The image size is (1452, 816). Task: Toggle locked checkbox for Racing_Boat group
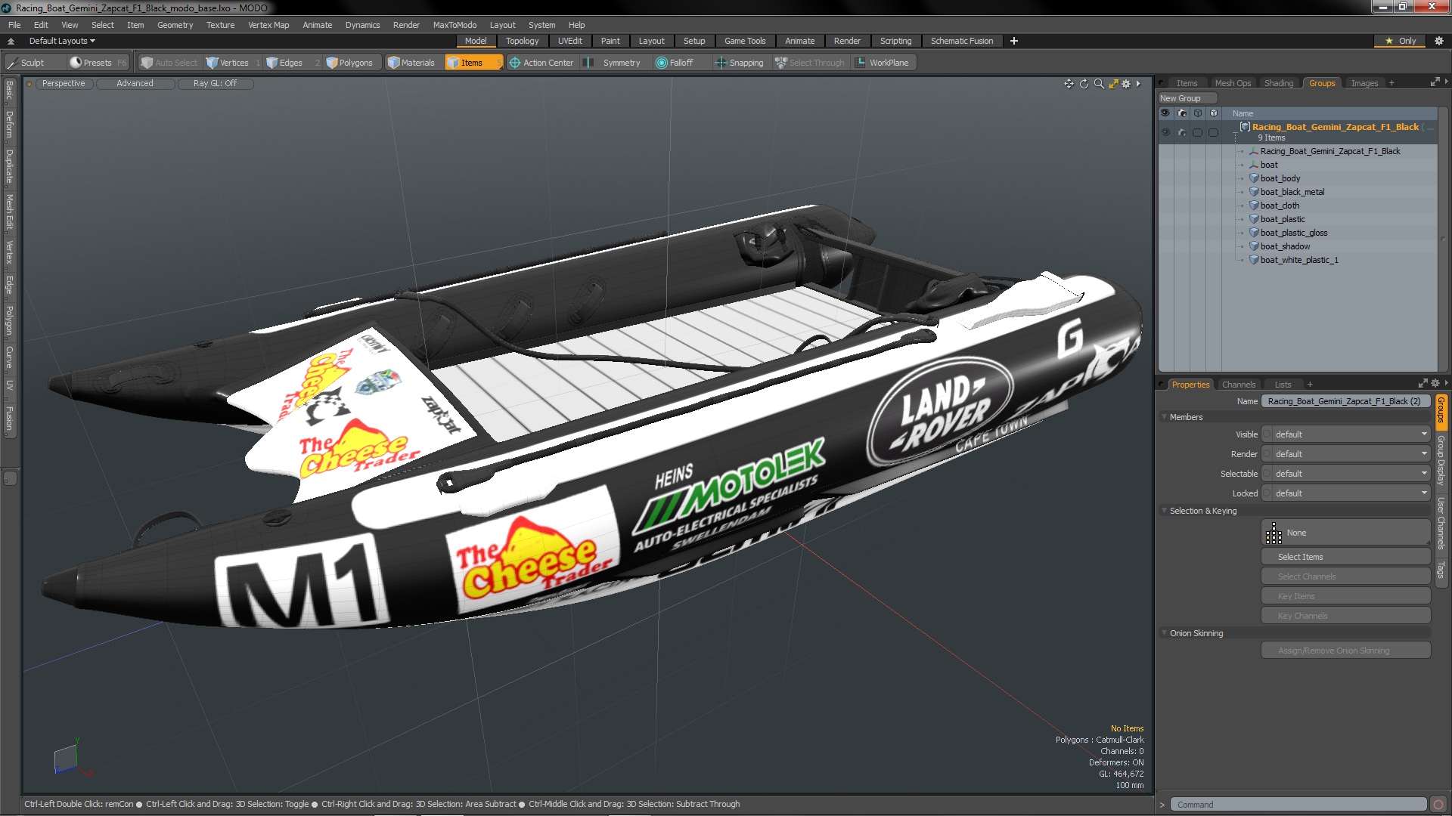pyautogui.click(x=1214, y=132)
